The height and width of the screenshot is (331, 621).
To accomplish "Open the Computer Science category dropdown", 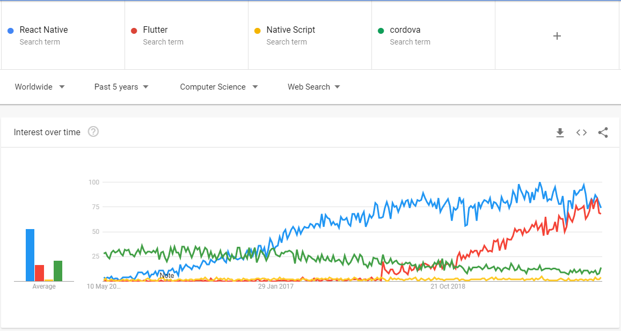I will tap(219, 87).
